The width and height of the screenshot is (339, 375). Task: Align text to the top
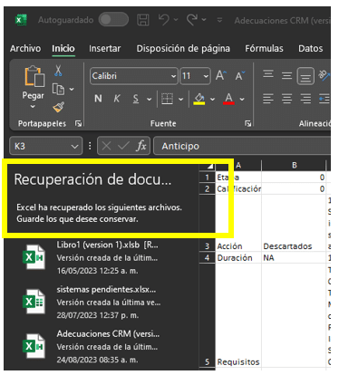coord(268,74)
